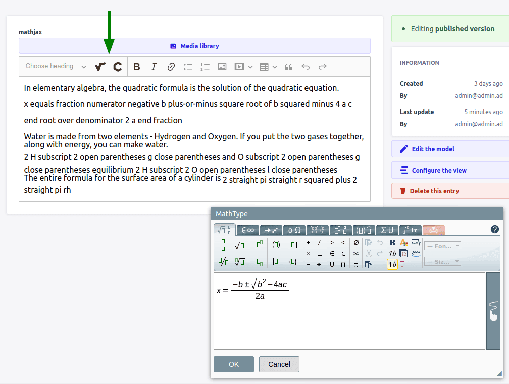The height and width of the screenshot is (384, 509).
Task: Insert the infinity symbol in MathType
Action: [x=356, y=254]
